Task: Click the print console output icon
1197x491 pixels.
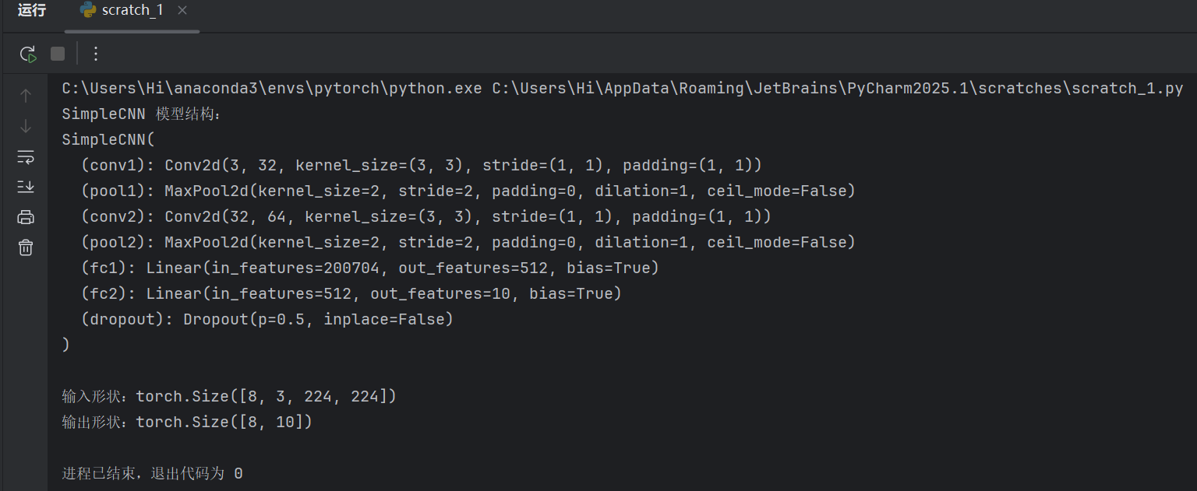Action: (x=26, y=217)
